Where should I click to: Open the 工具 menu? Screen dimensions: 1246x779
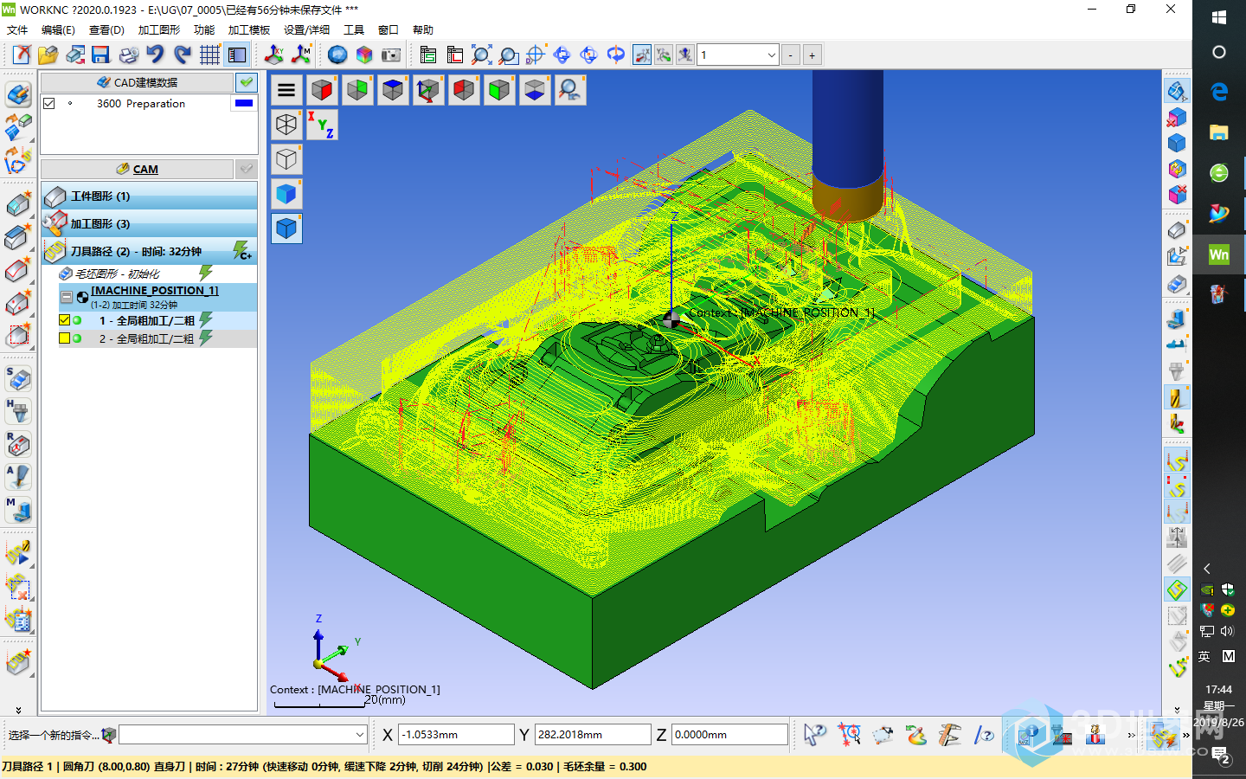point(354,29)
